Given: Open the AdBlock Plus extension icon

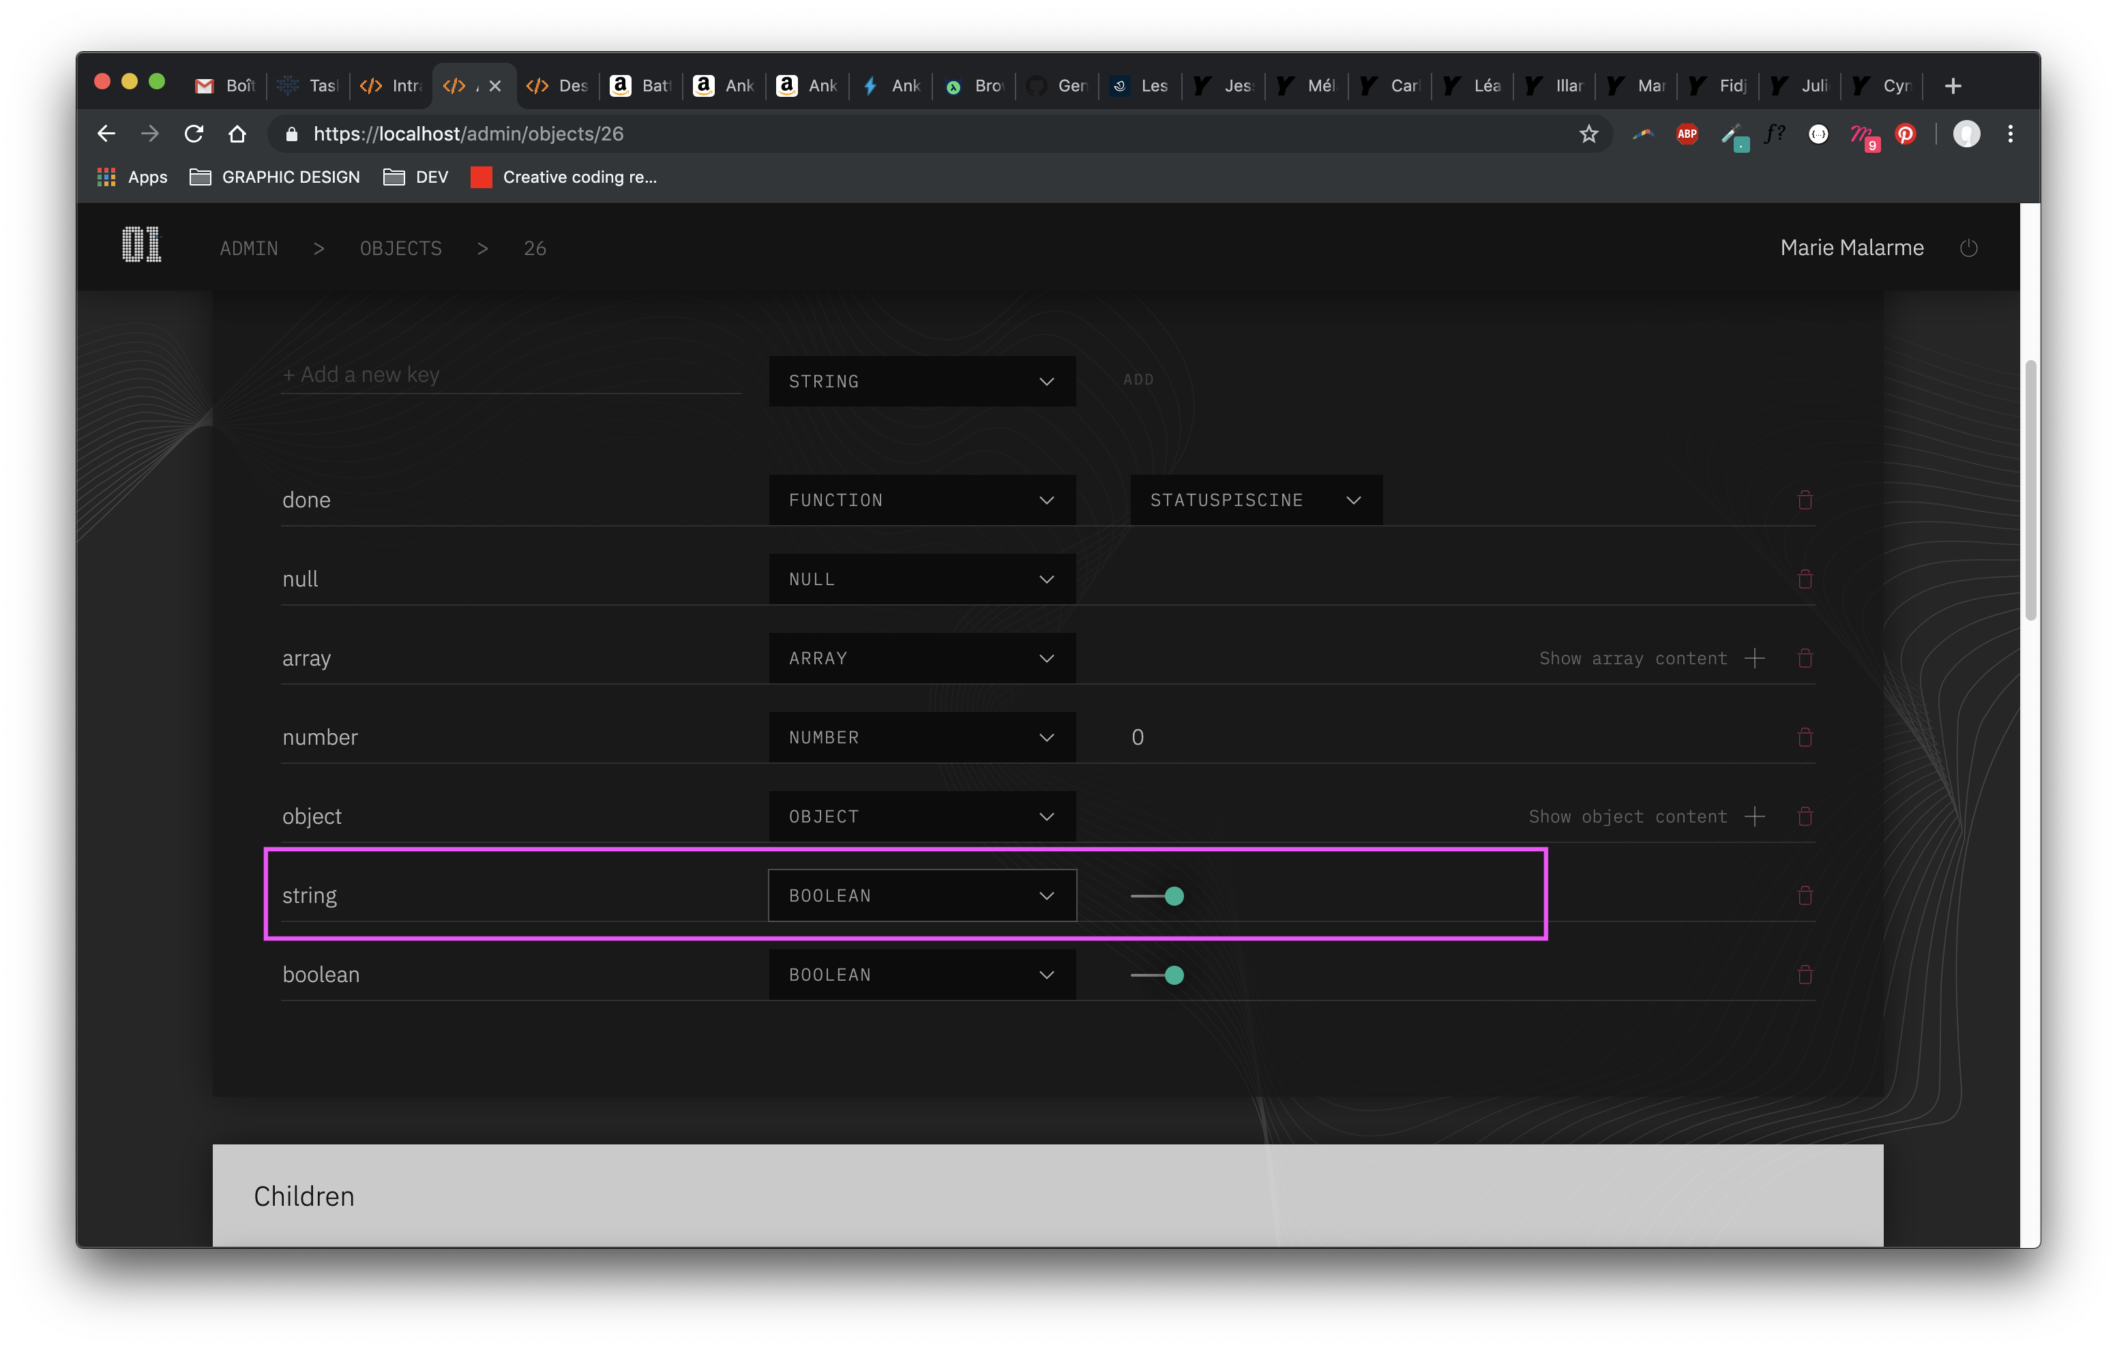Looking at the screenshot, I should click(1687, 134).
